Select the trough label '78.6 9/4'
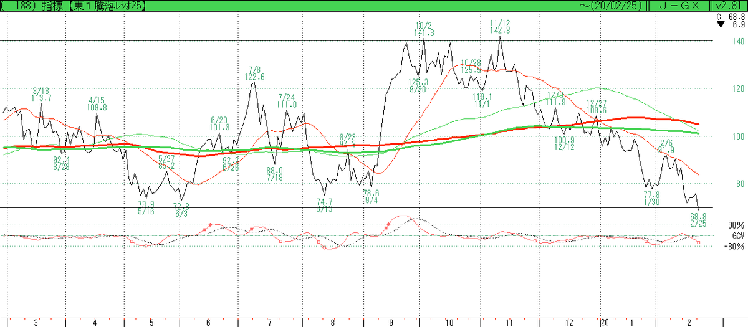The image size is (748, 327). pos(371,196)
